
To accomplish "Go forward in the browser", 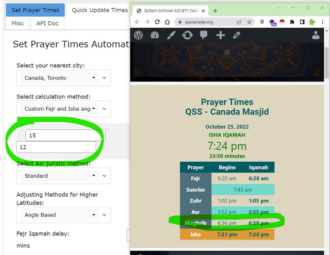I will (147, 22).
